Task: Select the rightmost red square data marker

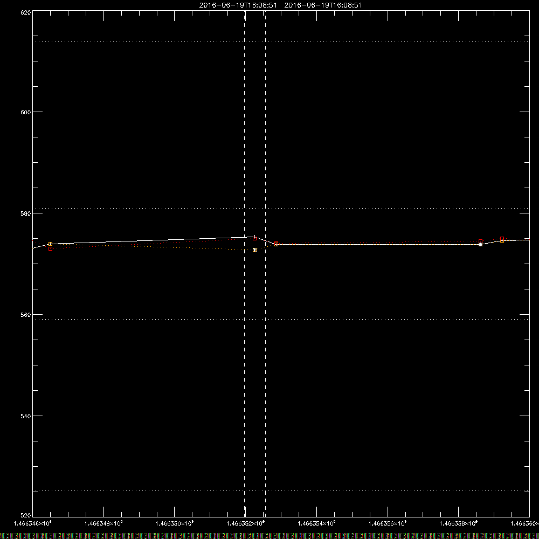Action: coord(502,238)
